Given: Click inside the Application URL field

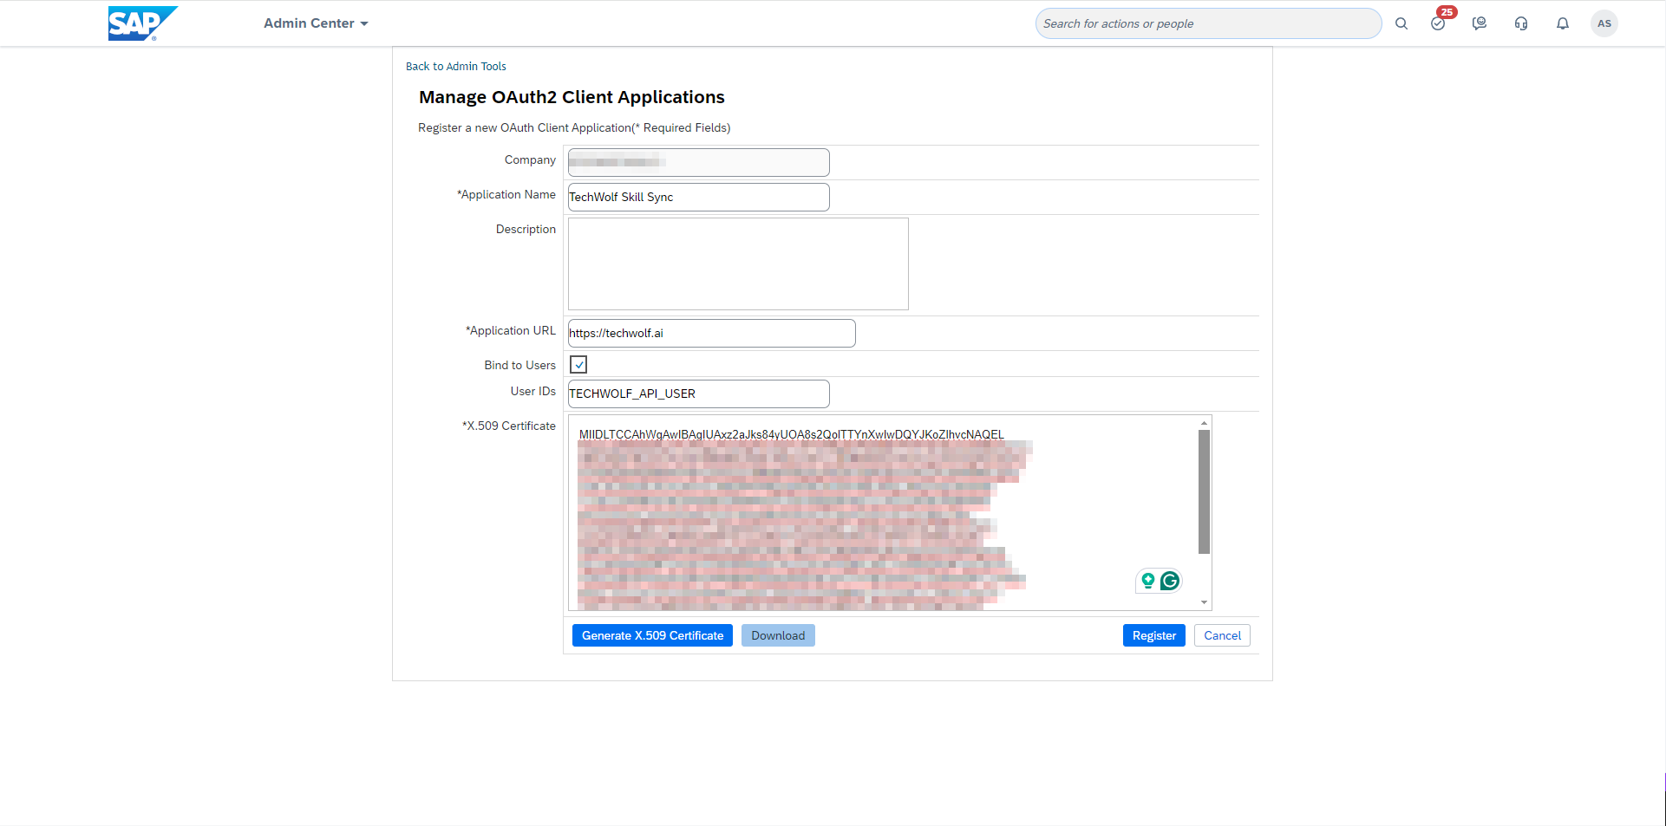Looking at the screenshot, I should click(711, 333).
